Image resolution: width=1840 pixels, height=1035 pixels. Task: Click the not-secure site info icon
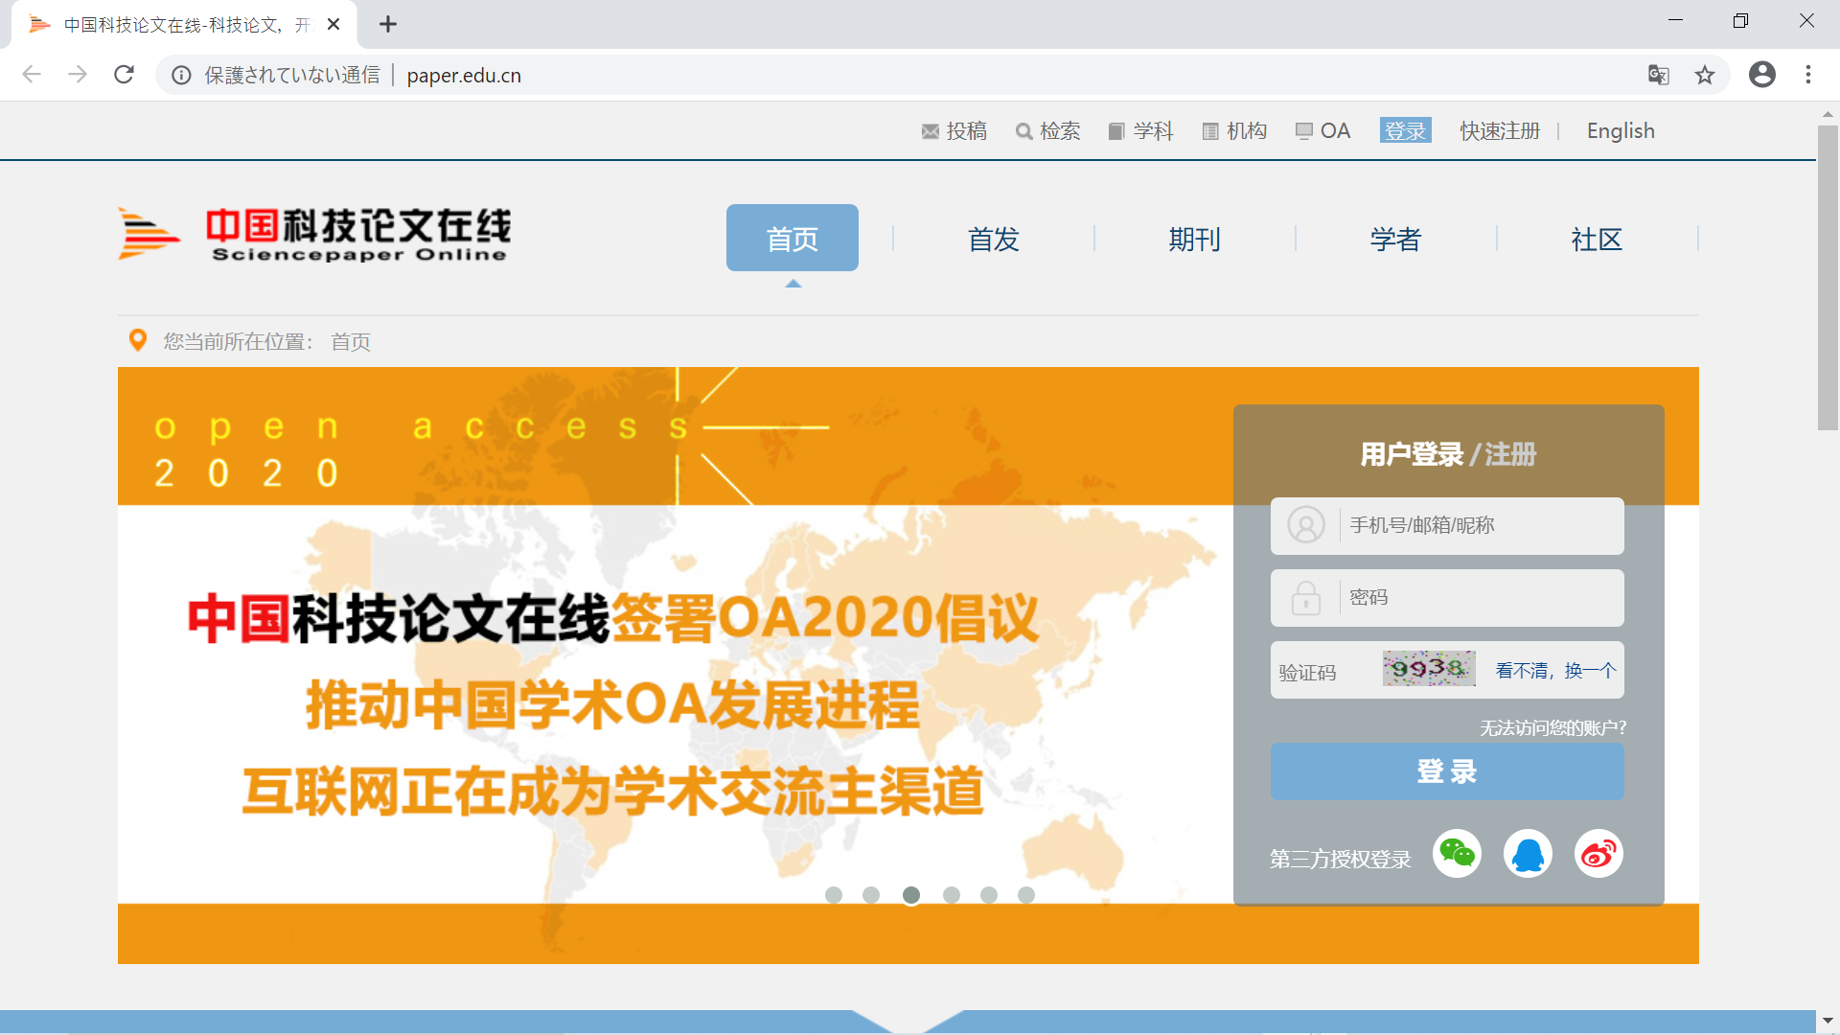[181, 75]
